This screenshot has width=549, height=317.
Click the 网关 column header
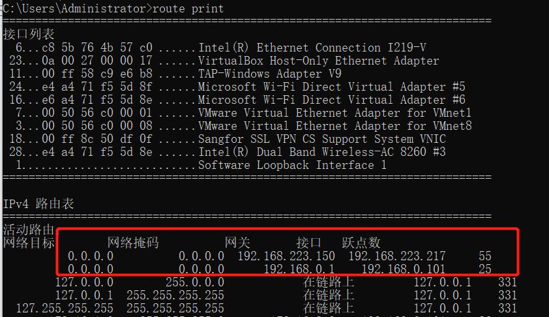tap(237, 243)
